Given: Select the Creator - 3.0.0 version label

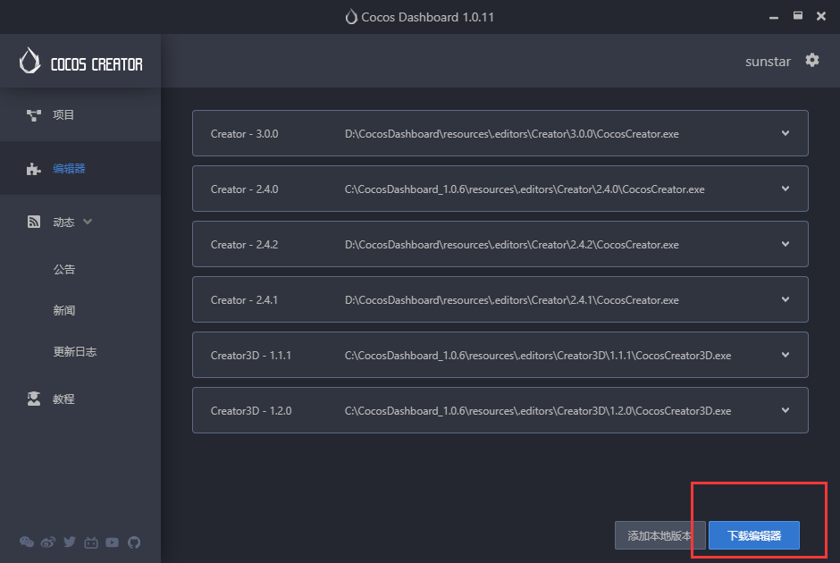Looking at the screenshot, I should (244, 134).
